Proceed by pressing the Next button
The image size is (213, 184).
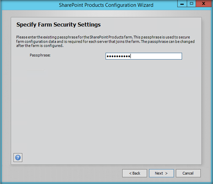tap(161, 173)
